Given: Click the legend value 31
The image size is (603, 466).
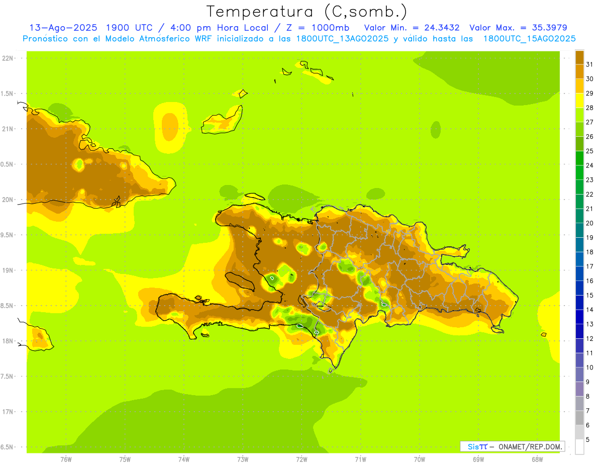Looking at the screenshot, I should pyautogui.click(x=590, y=64).
